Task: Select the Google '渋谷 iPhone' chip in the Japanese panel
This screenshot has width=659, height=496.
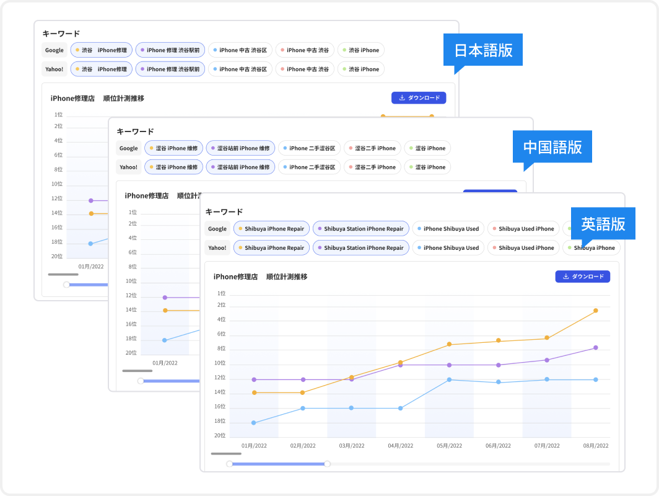Action: 360,50
